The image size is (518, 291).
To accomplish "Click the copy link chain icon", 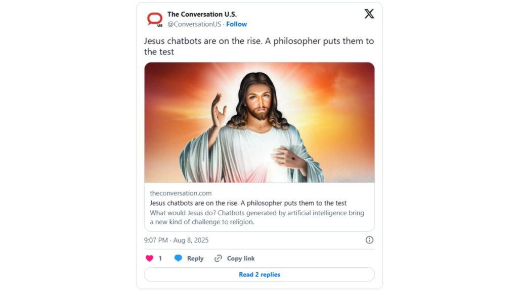I will pos(218,258).
